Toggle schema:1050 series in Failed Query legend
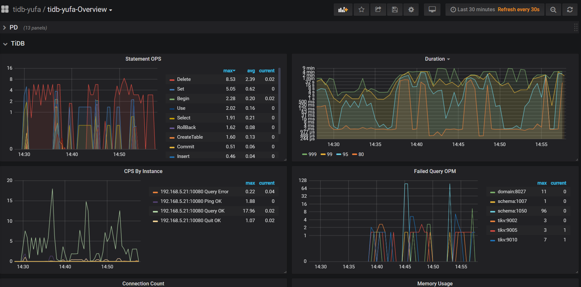 pyautogui.click(x=512, y=211)
